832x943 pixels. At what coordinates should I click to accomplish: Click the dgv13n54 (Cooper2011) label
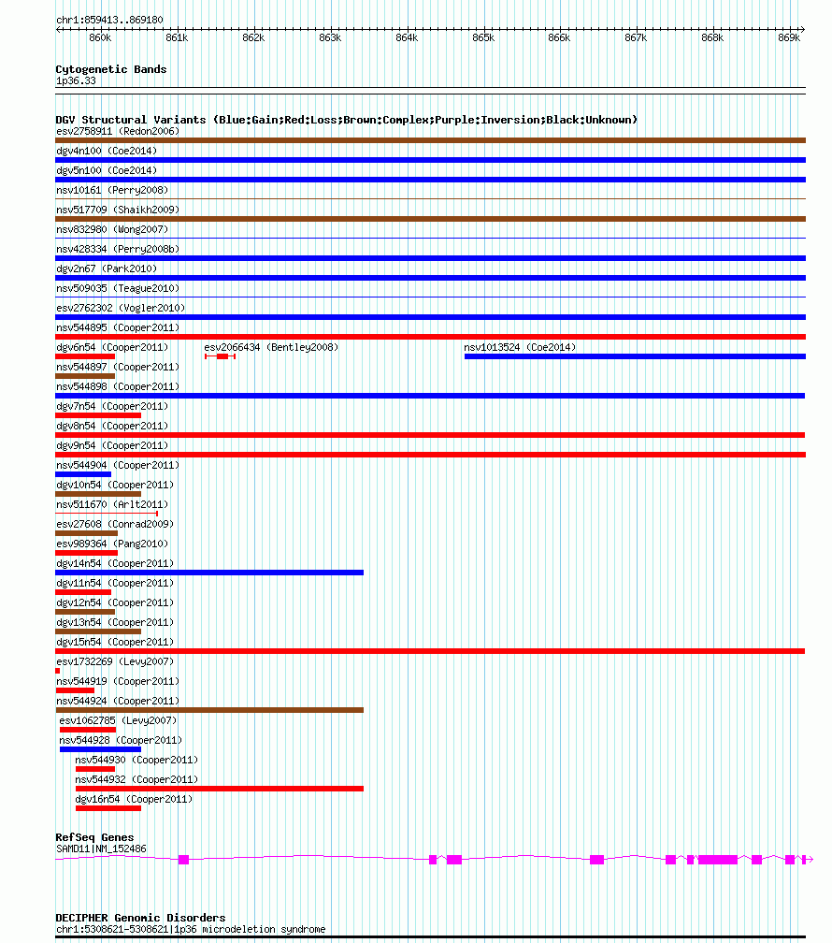[115, 622]
